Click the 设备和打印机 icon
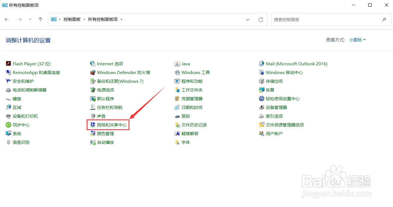Viewport: 393px width, 207px height. pyautogui.click(x=8, y=116)
